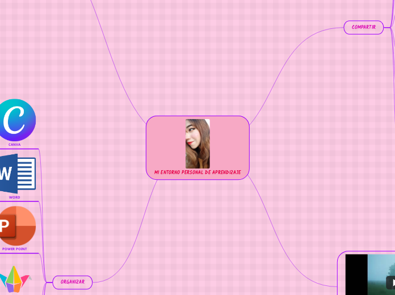This screenshot has width=395, height=295.
Task: Select the Word logo icon
Action: tap(18, 174)
